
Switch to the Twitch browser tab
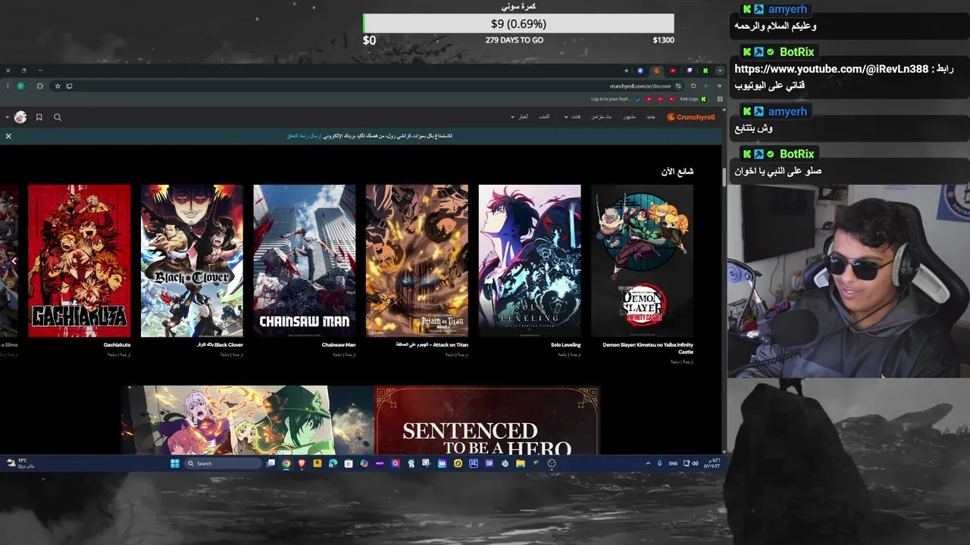click(689, 70)
